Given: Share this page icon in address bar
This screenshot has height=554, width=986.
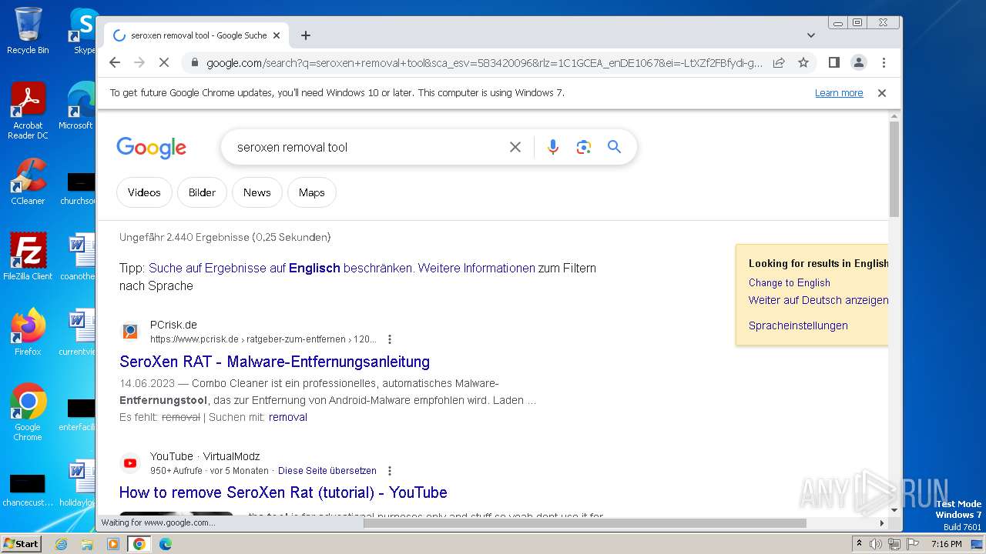Looking at the screenshot, I should tap(779, 62).
